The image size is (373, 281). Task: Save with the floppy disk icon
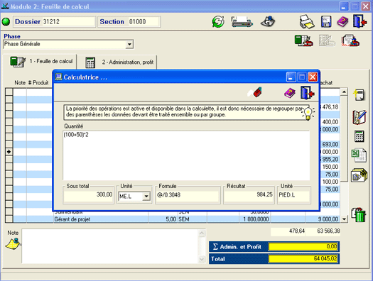click(x=326, y=22)
